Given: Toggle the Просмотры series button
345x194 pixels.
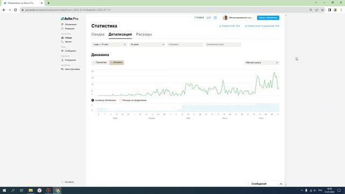Looking at the screenshot, I should coord(100,63).
